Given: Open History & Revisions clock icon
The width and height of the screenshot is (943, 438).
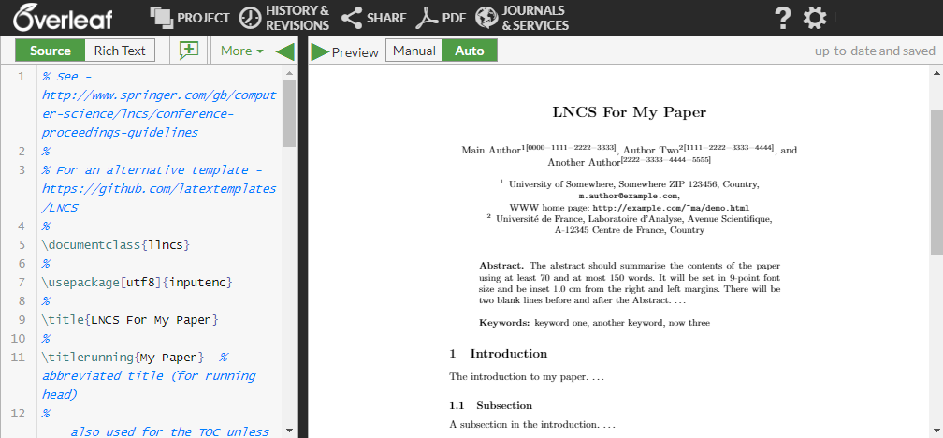Looking at the screenshot, I should (x=250, y=18).
